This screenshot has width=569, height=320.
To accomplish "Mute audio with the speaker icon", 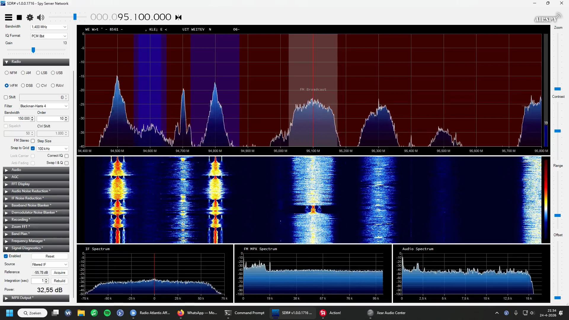I will (41, 17).
